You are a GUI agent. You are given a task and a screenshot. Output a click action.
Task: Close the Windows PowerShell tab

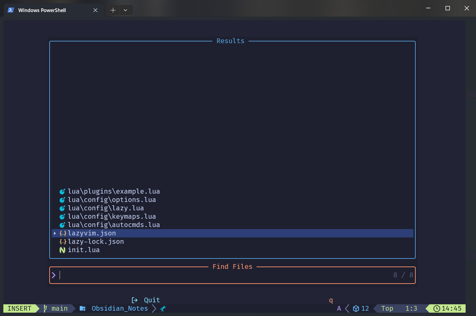pos(95,10)
